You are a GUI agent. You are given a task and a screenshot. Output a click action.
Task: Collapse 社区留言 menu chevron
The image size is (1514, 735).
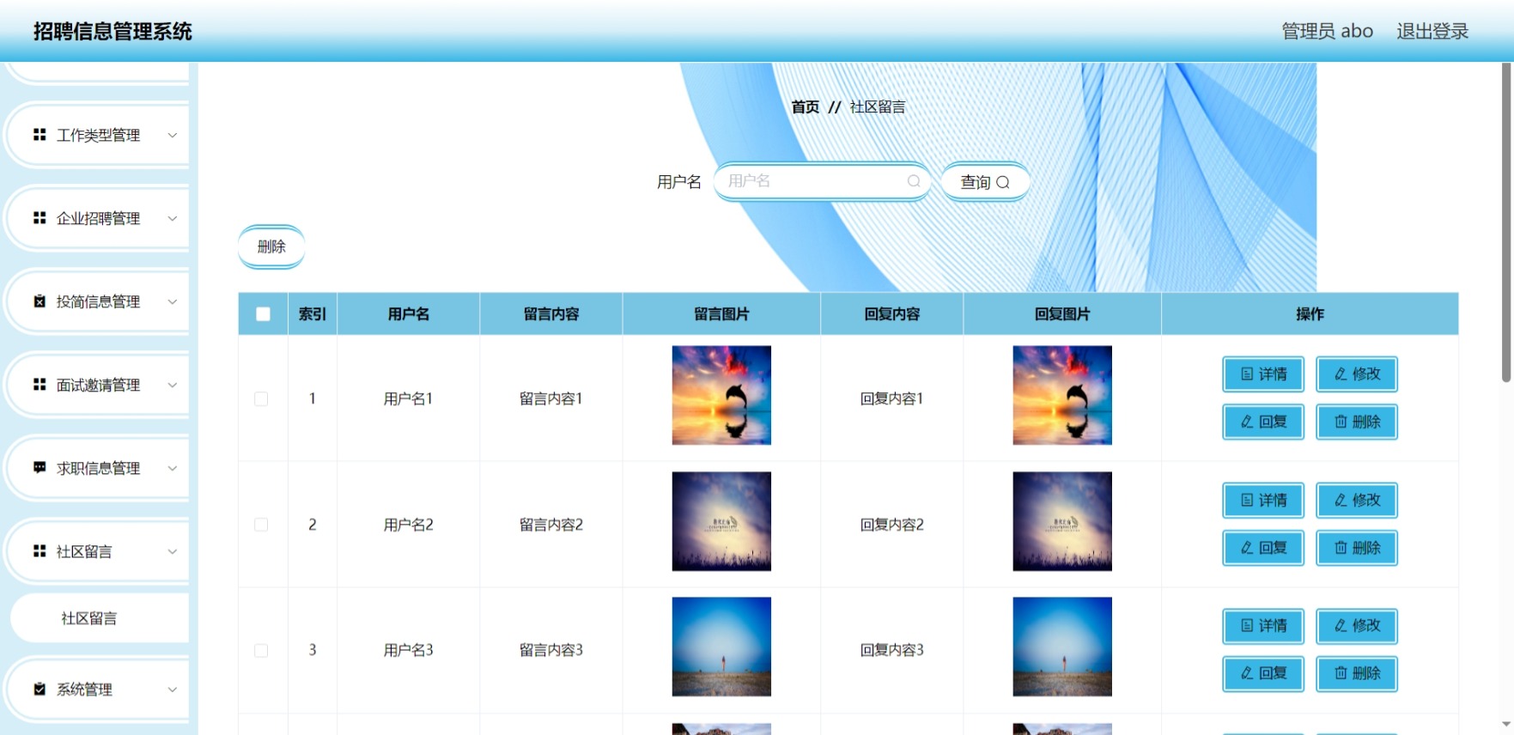173,551
